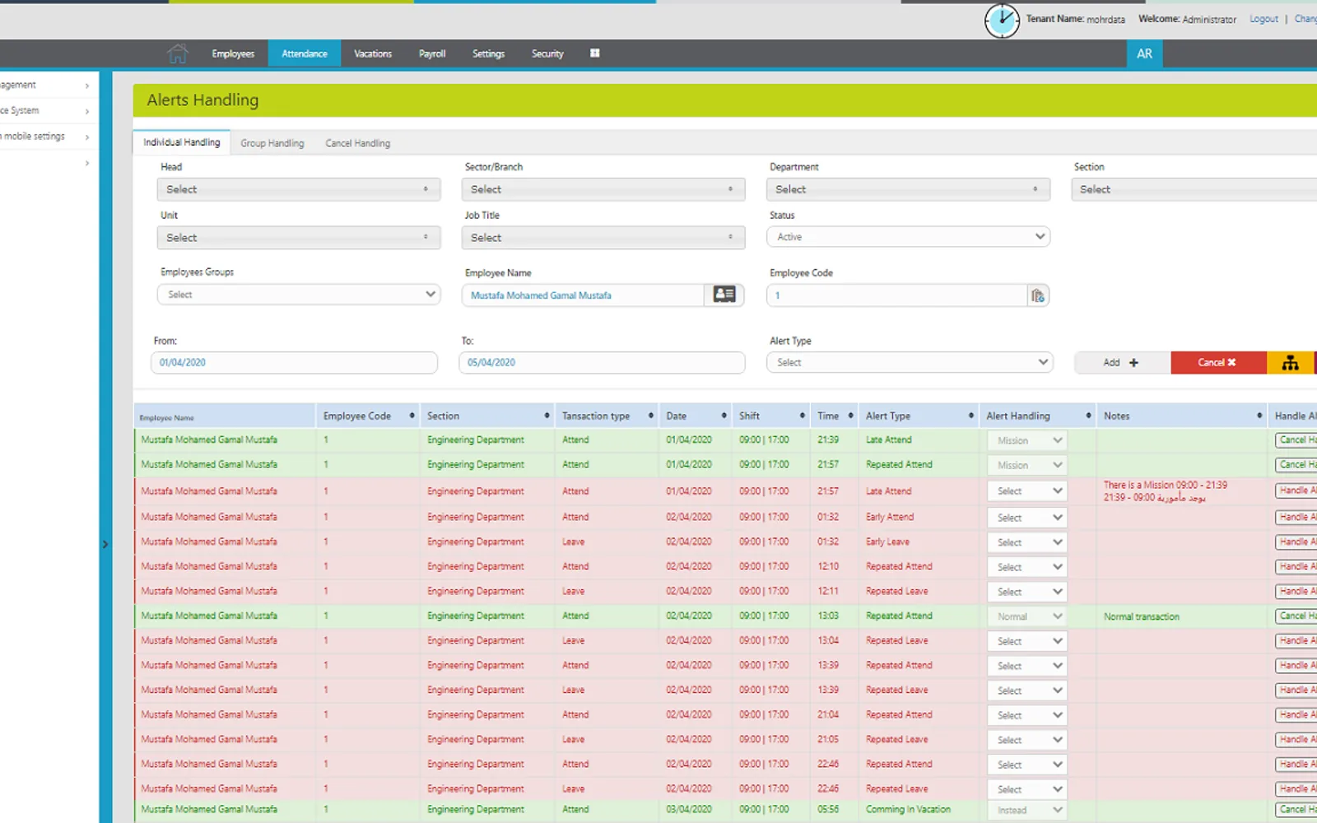Image resolution: width=1317 pixels, height=823 pixels.
Task: Open the Attendance menu
Action: 305,53
